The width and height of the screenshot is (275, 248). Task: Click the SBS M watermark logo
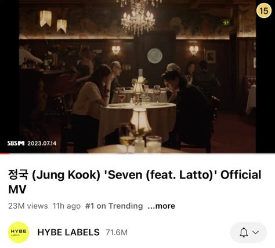tap(16, 143)
